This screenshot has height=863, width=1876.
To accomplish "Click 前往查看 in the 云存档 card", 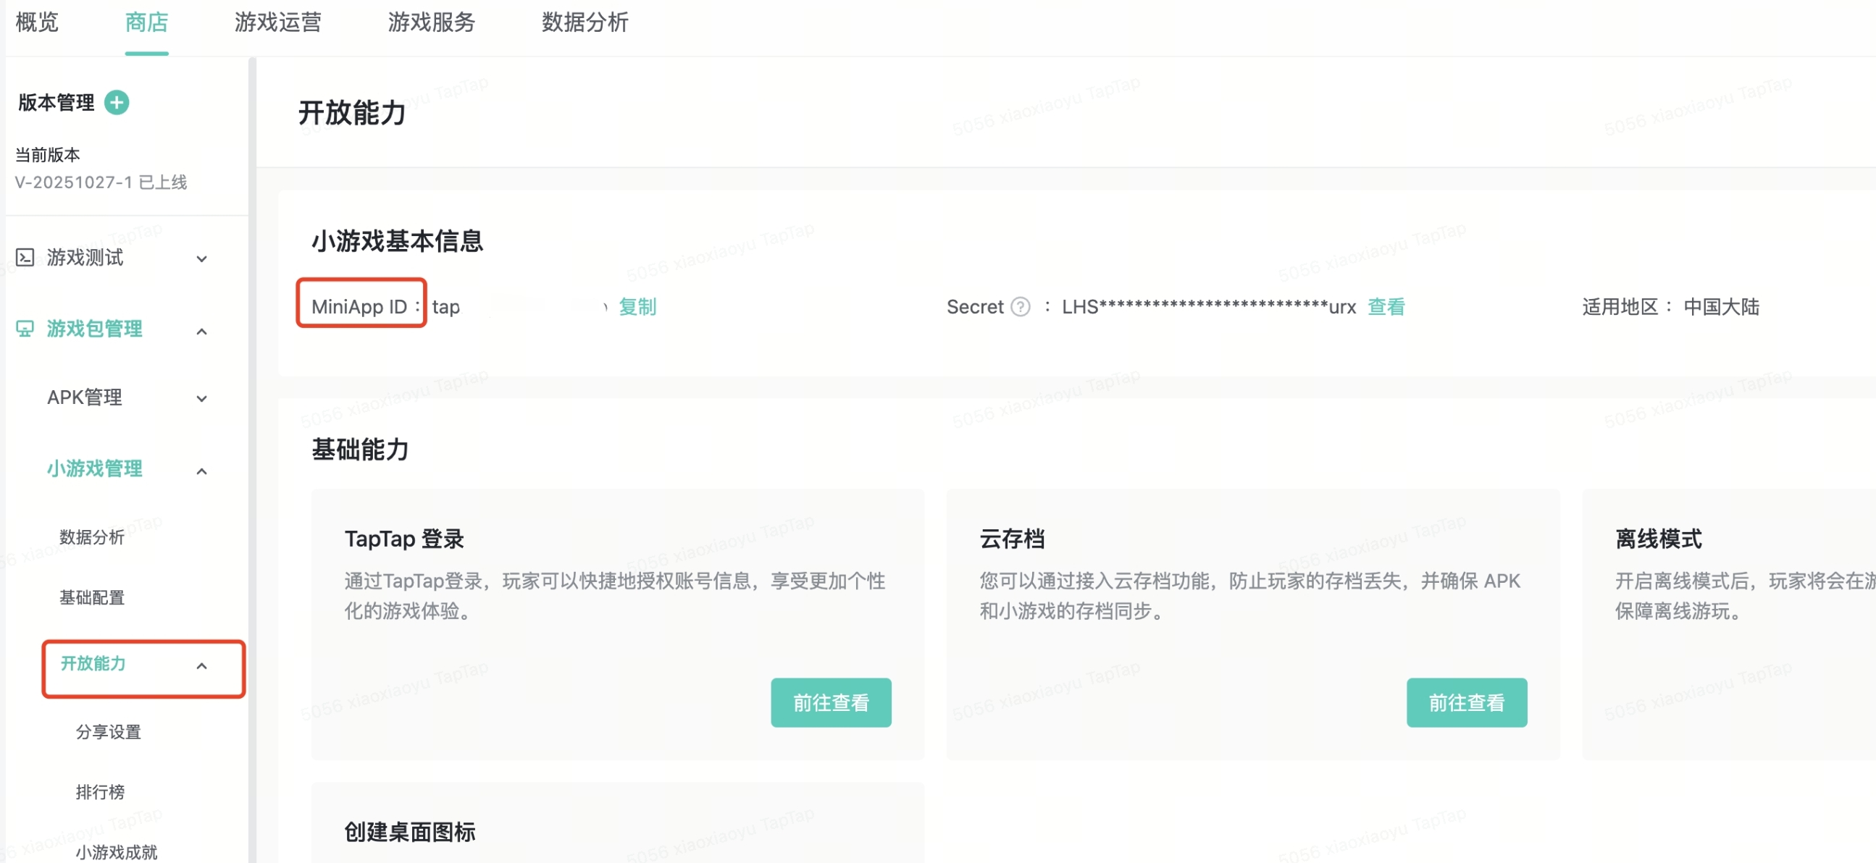I will 1466,702.
